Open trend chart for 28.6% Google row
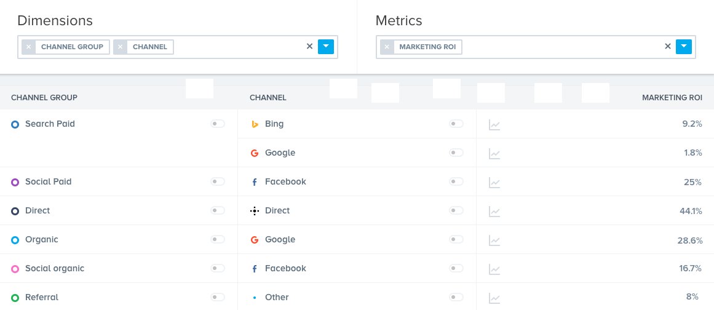The image size is (714, 310). coord(494,240)
